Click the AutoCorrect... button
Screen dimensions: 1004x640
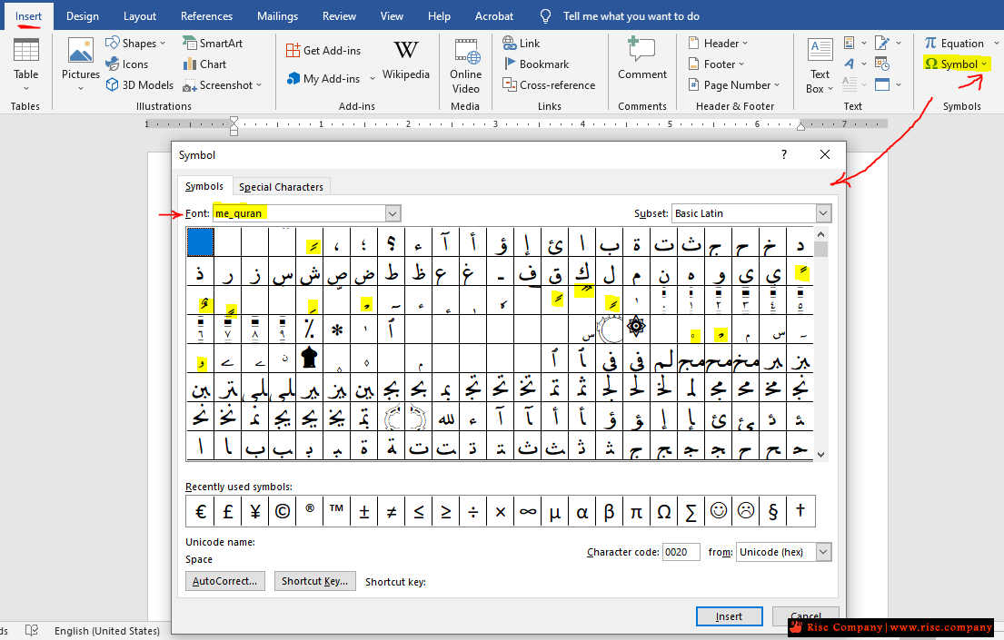tap(224, 581)
